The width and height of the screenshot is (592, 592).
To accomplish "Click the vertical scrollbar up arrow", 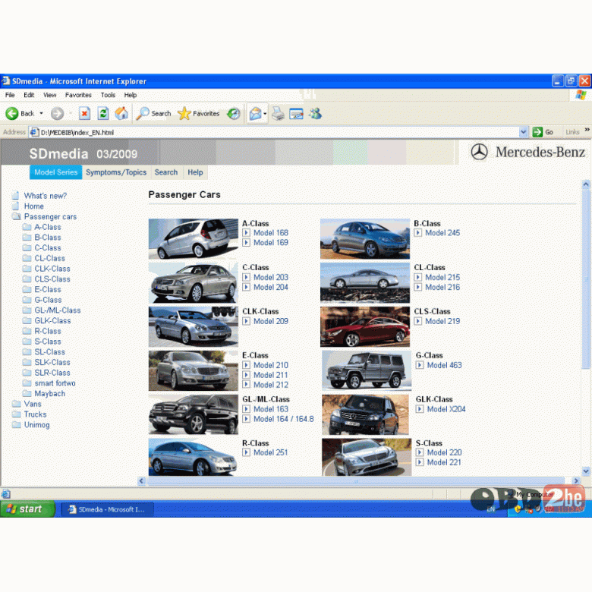I will click(586, 184).
